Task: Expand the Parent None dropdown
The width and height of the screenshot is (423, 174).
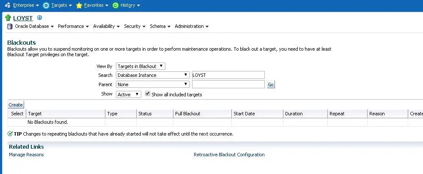Action: point(153,84)
